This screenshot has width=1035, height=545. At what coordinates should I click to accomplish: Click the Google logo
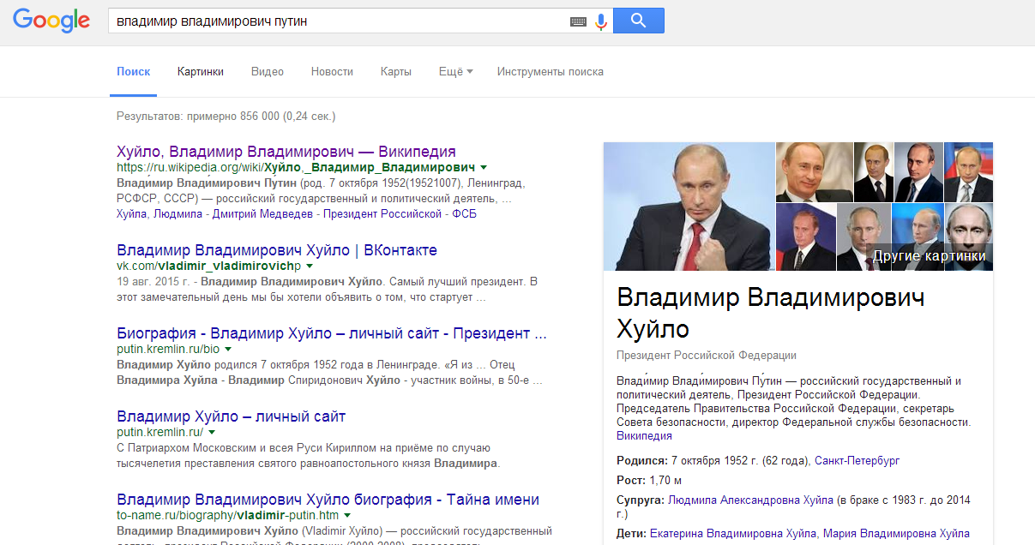pos(51,21)
